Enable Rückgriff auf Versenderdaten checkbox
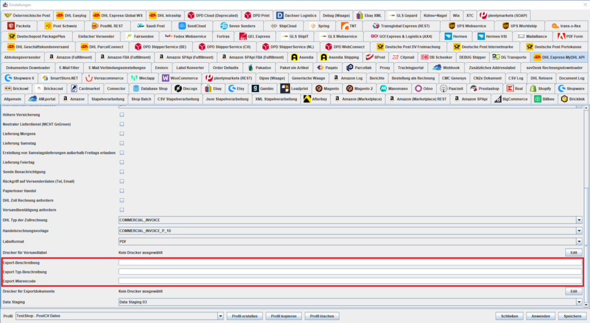This screenshot has width=590, height=323. 122,181
